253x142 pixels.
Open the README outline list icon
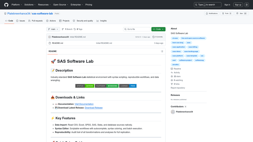162,51
